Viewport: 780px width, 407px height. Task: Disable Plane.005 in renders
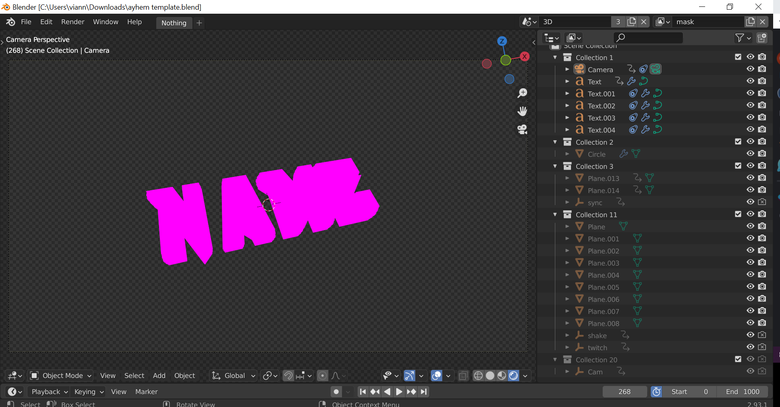coord(762,287)
